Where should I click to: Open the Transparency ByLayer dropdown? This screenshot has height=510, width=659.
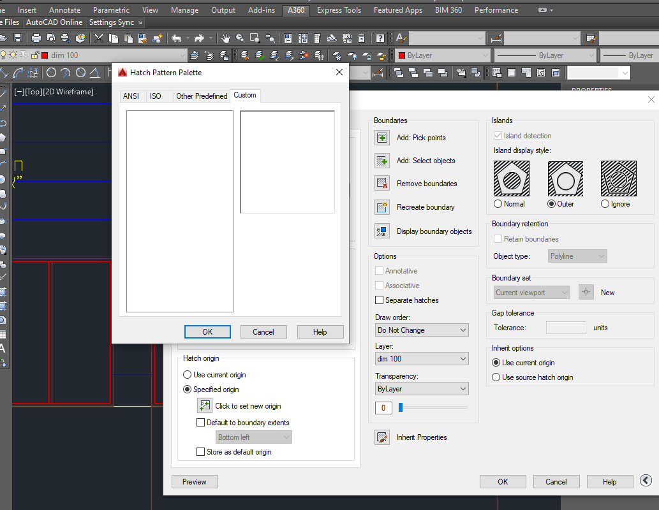422,389
